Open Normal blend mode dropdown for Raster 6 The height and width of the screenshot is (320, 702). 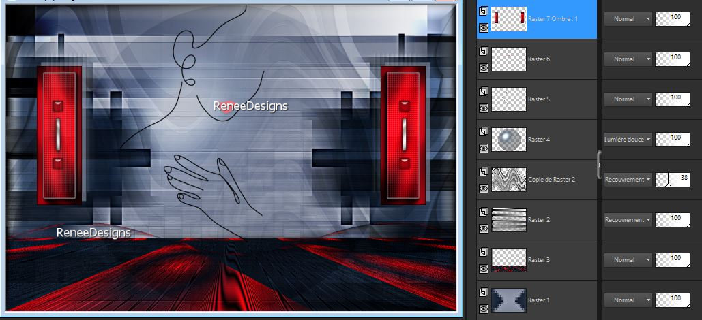tap(628, 59)
